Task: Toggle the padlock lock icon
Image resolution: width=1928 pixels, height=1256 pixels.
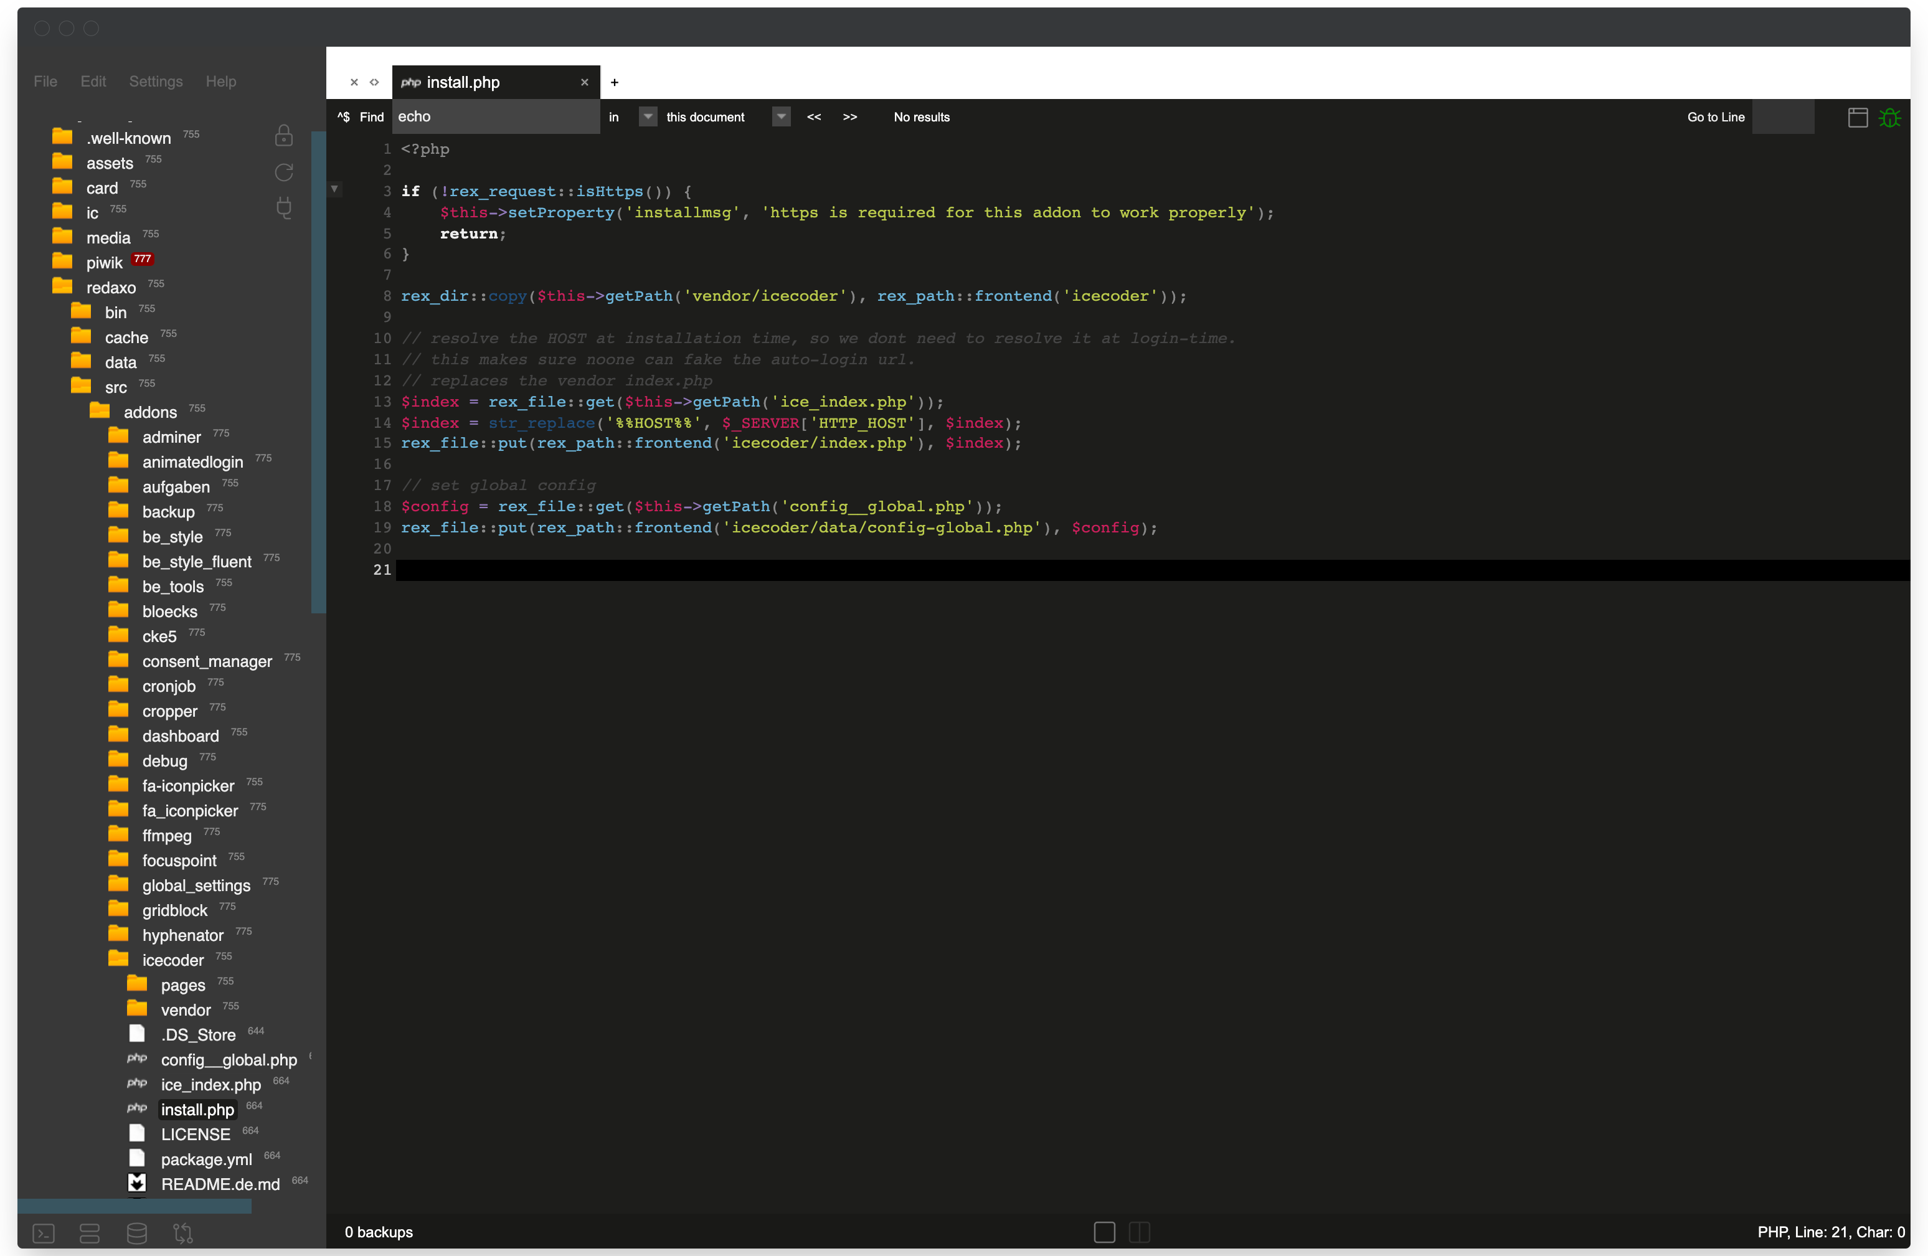Action: pyautogui.click(x=283, y=135)
